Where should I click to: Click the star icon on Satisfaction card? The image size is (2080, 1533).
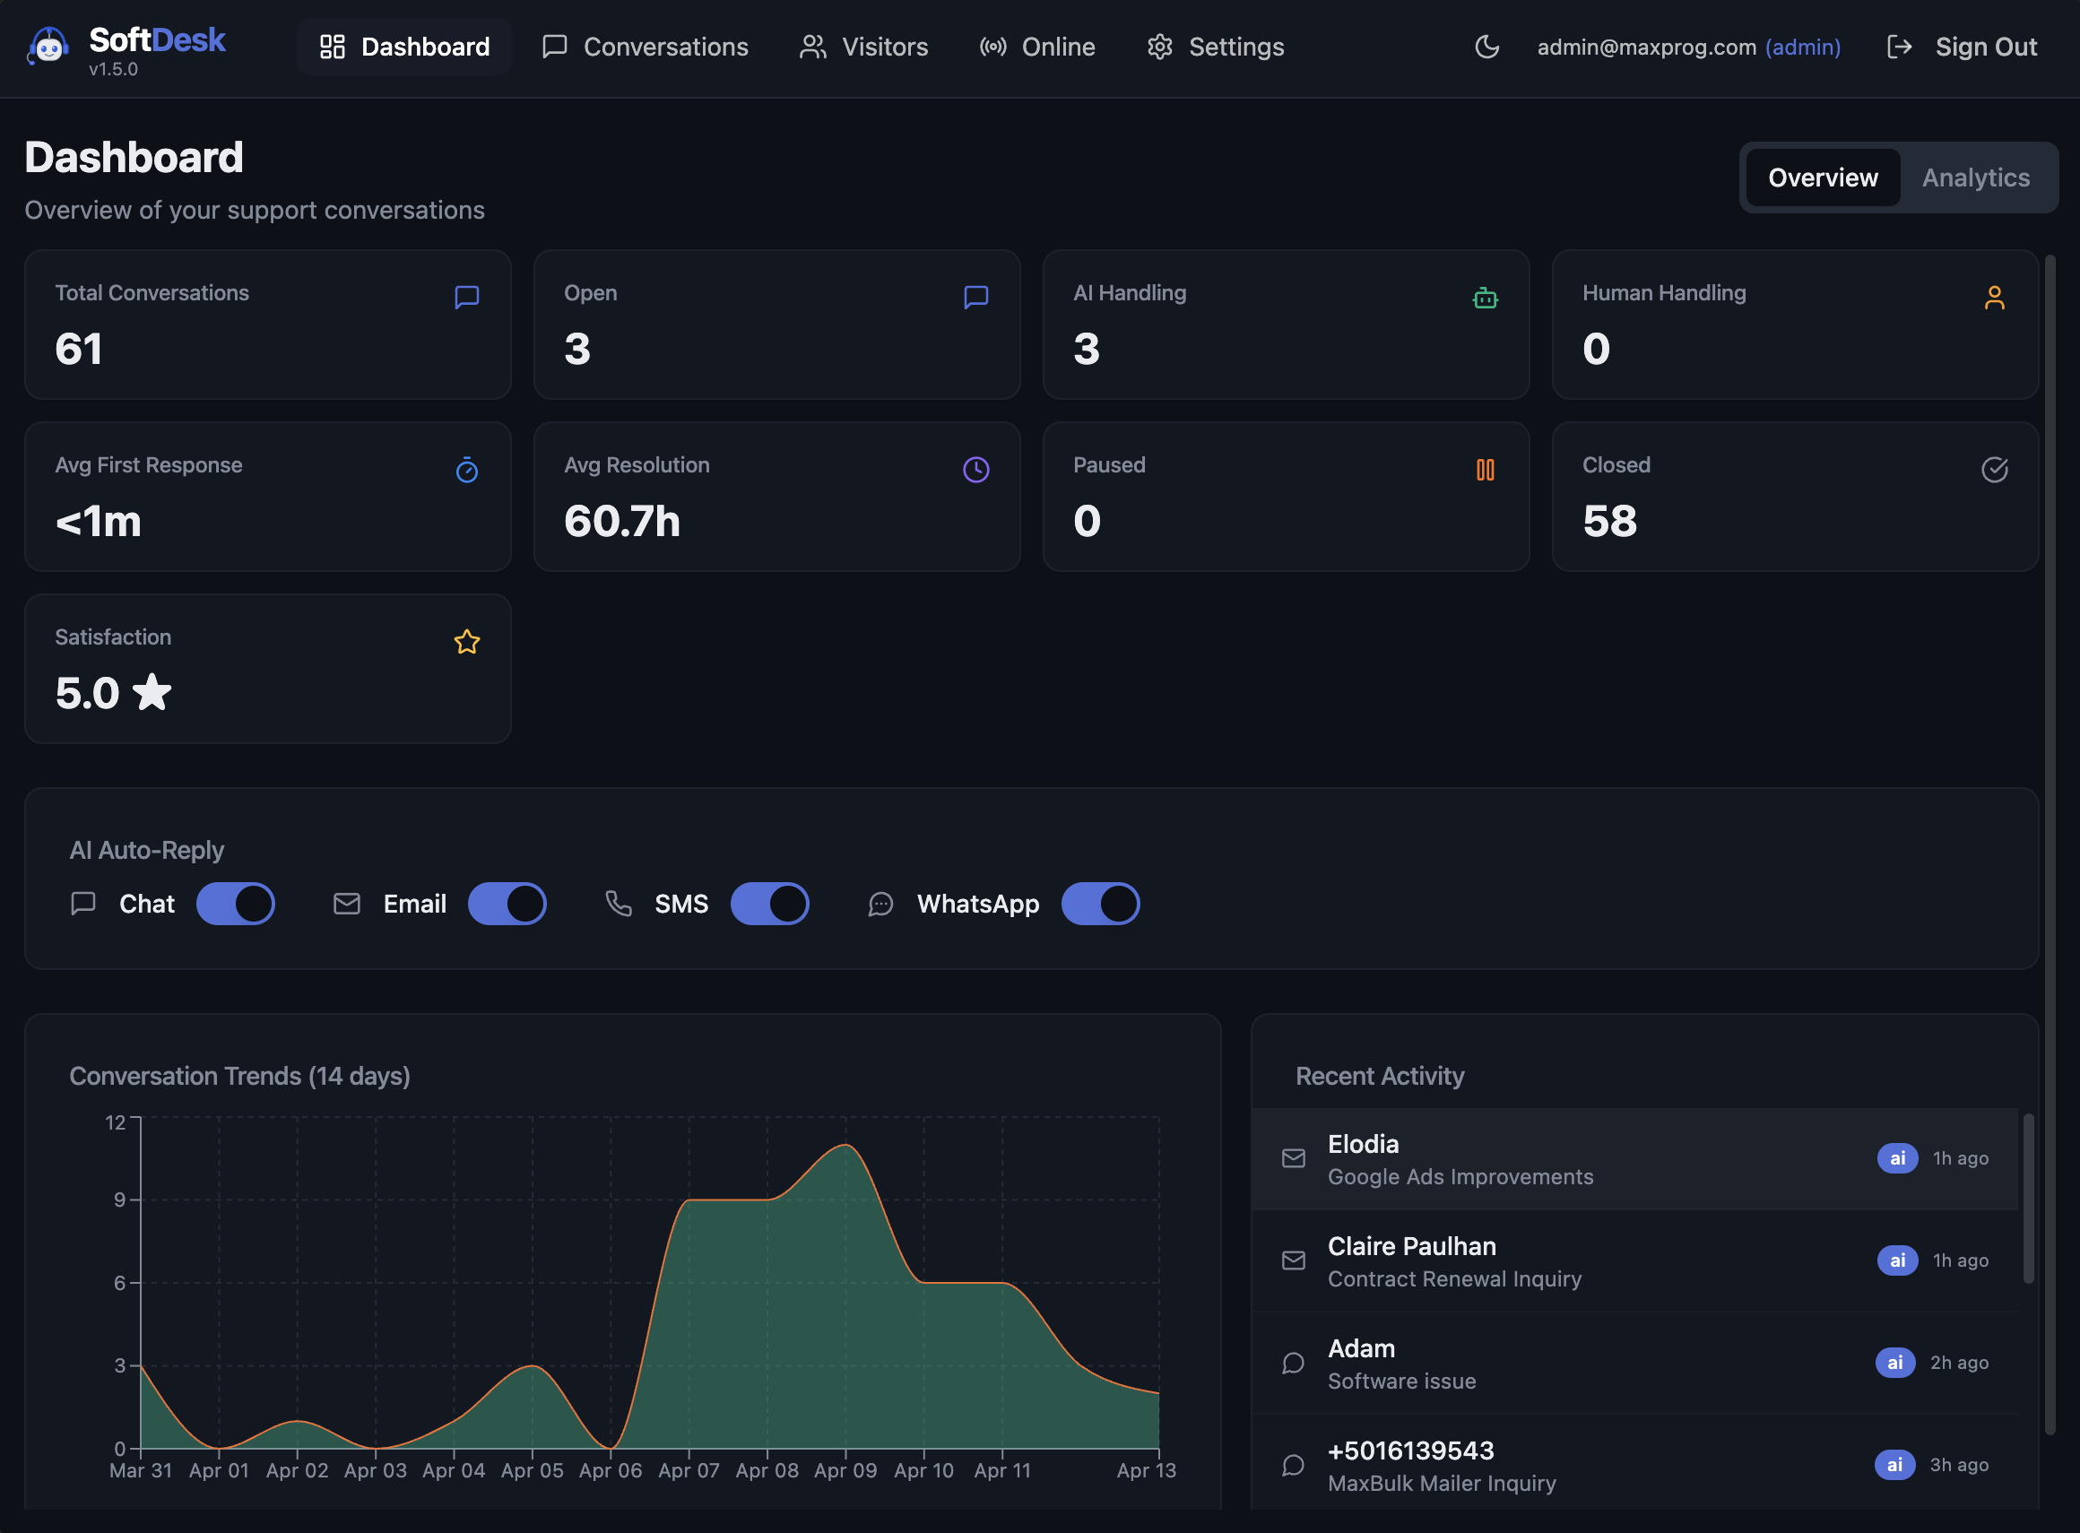pos(467,641)
